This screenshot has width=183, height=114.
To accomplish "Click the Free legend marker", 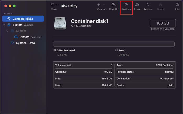I will pyautogui.click(x=116, y=50).
